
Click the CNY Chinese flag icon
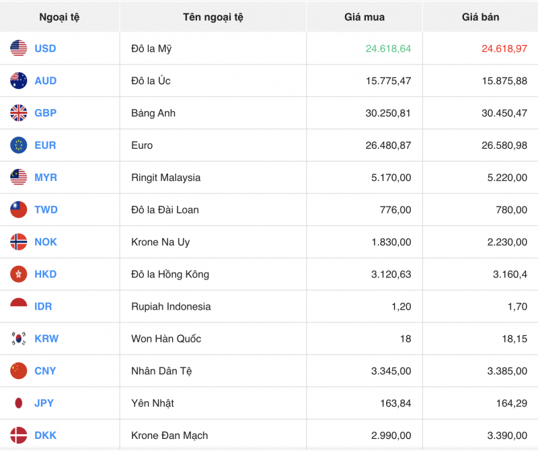coord(18,371)
